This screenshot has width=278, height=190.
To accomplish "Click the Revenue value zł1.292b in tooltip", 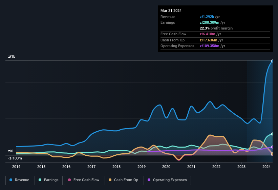I will point(210,17).
